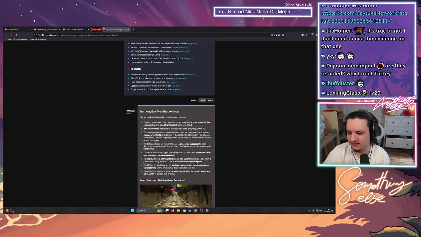Open the Windows Start menu
This screenshot has height=237, width=421.
tap(132, 211)
